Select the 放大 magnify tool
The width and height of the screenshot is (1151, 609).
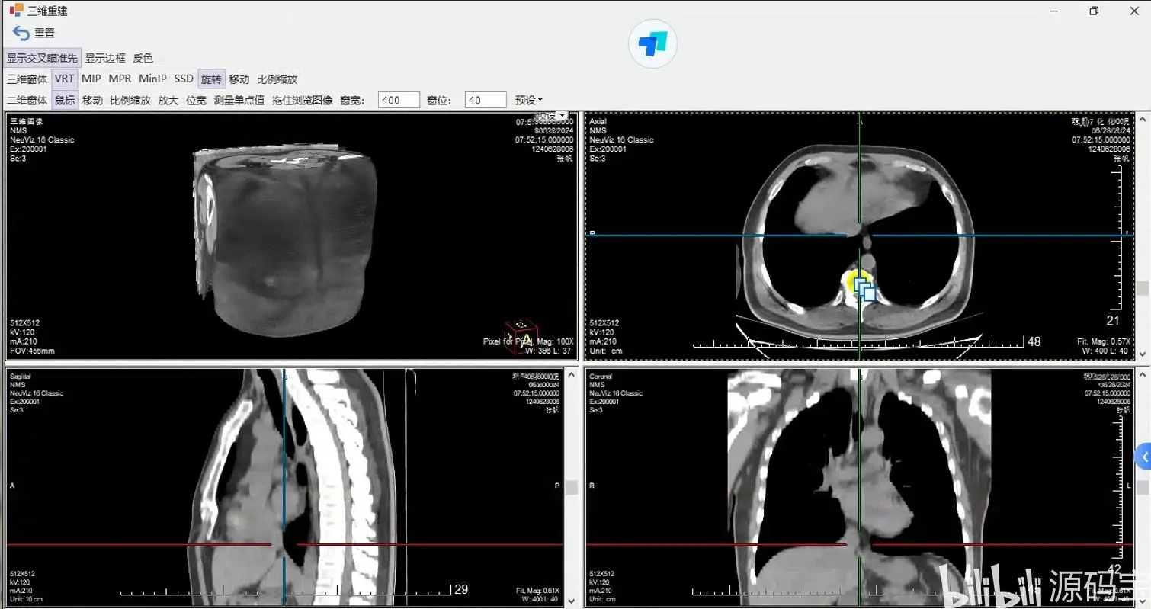click(x=168, y=100)
